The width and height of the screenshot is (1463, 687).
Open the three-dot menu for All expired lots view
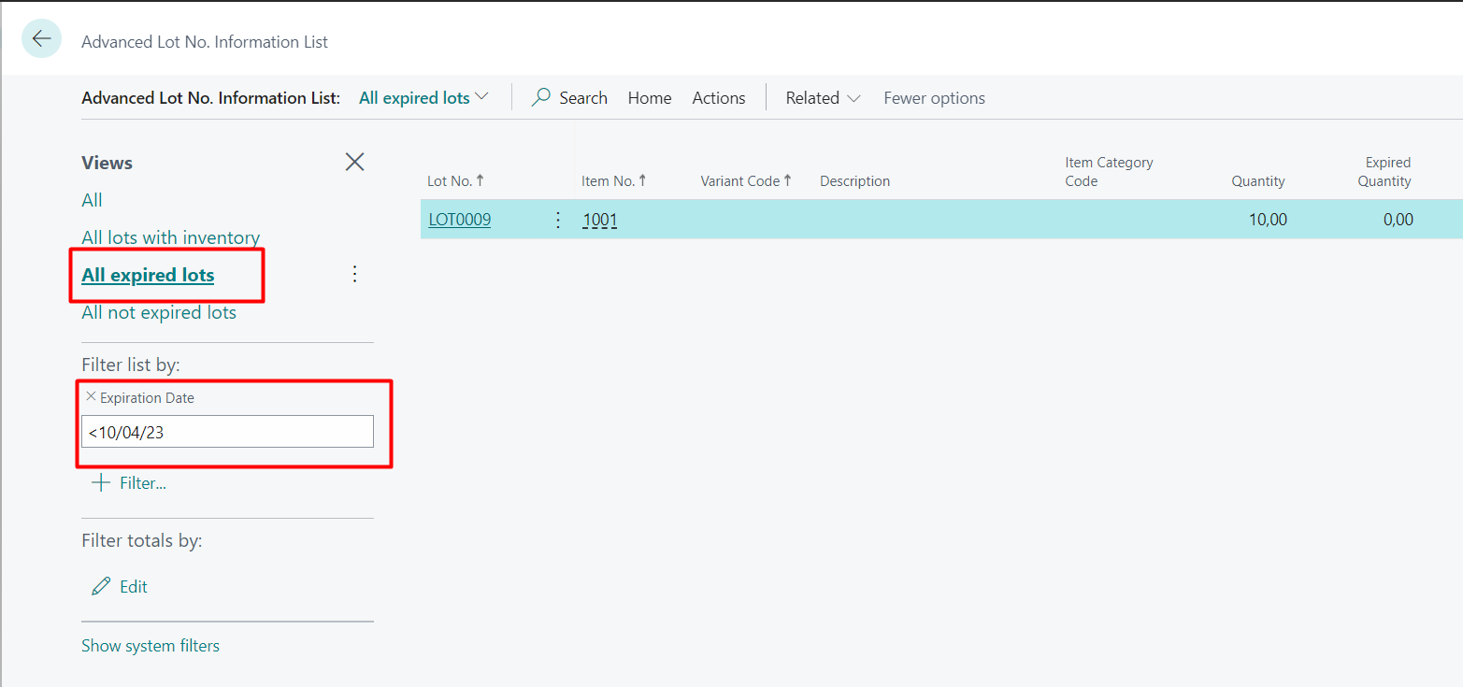click(354, 275)
